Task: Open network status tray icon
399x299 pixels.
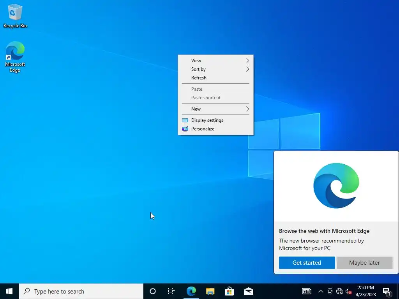Action: pos(339,291)
